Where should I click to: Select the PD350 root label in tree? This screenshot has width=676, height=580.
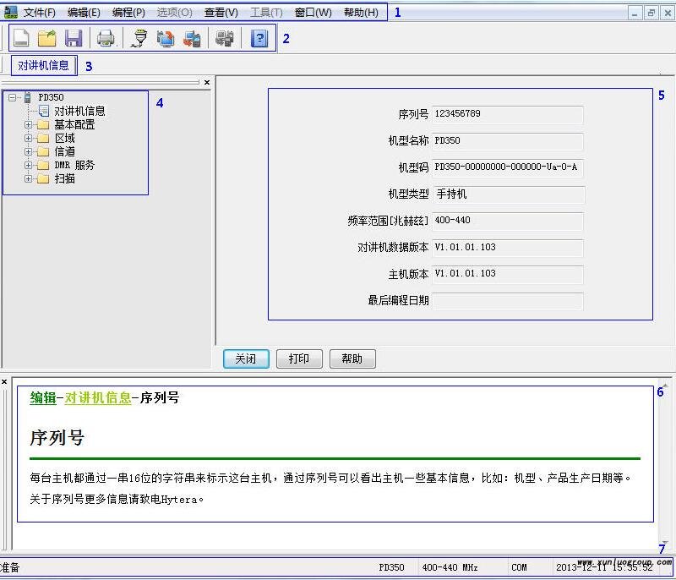pos(51,97)
